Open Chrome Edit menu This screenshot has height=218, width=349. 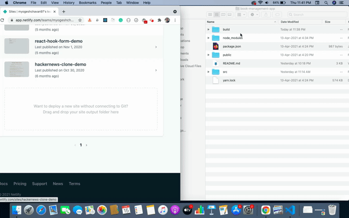click(44, 2)
